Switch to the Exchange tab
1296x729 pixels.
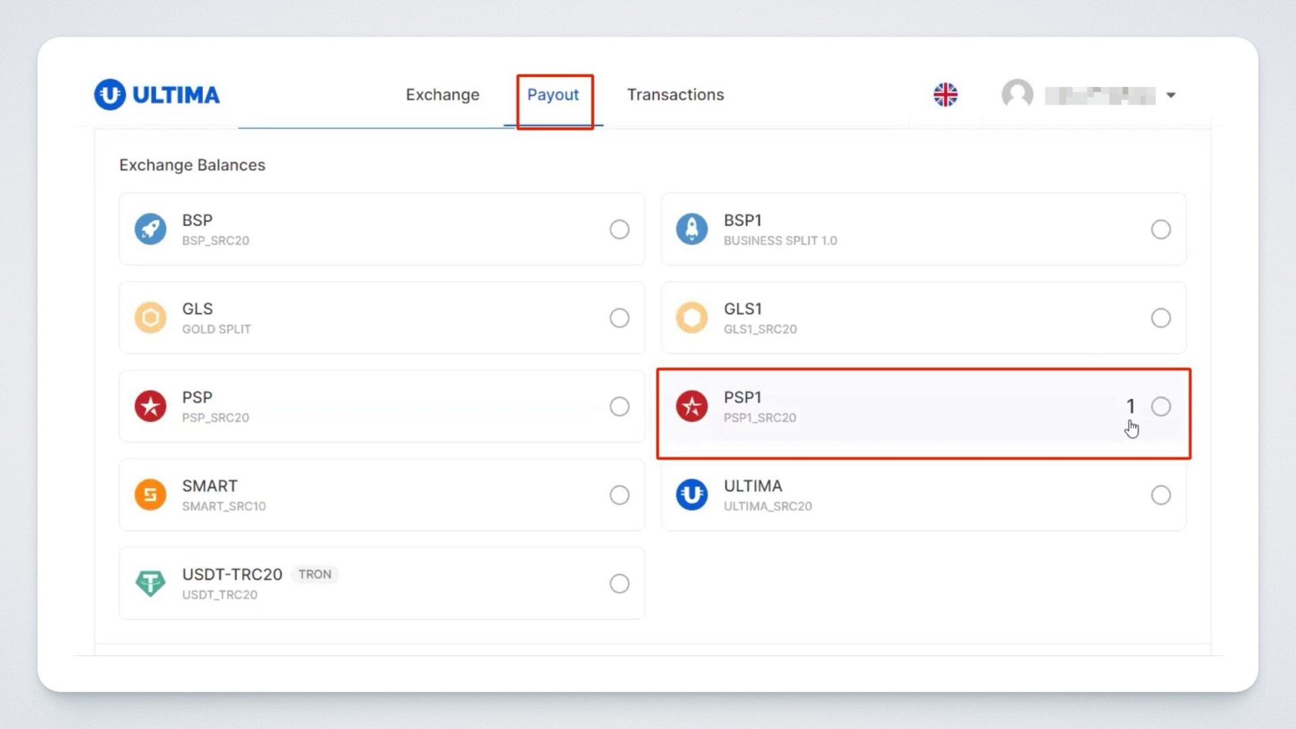(442, 94)
